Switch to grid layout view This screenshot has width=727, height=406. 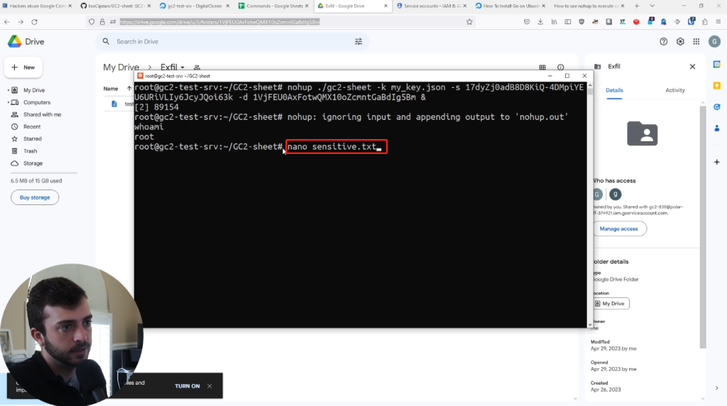pos(542,67)
